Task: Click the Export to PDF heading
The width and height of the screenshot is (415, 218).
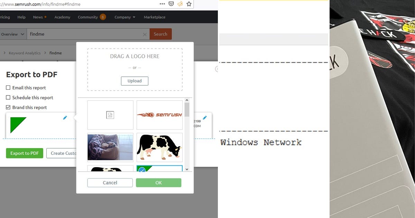Action: point(32,74)
